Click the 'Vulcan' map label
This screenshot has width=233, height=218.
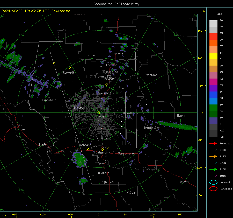tap(132, 193)
